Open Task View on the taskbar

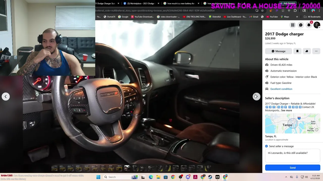143,177
